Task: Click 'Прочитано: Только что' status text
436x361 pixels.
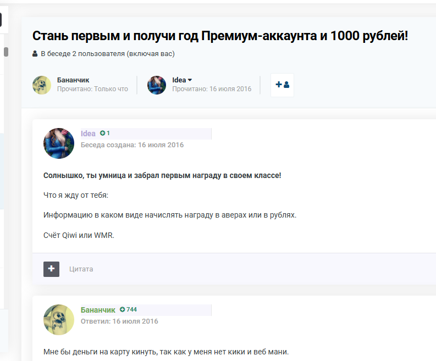Action: tap(92, 89)
